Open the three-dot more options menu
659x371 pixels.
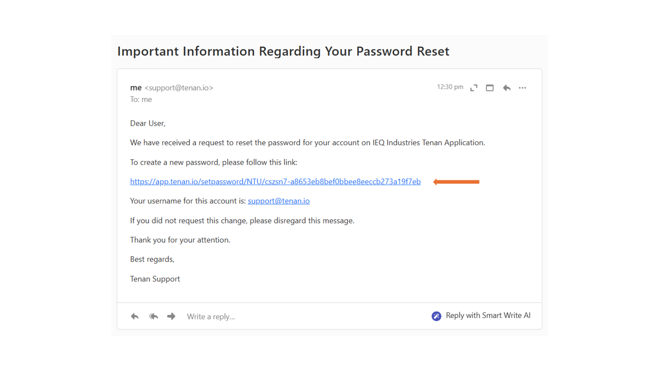[x=523, y=88]
